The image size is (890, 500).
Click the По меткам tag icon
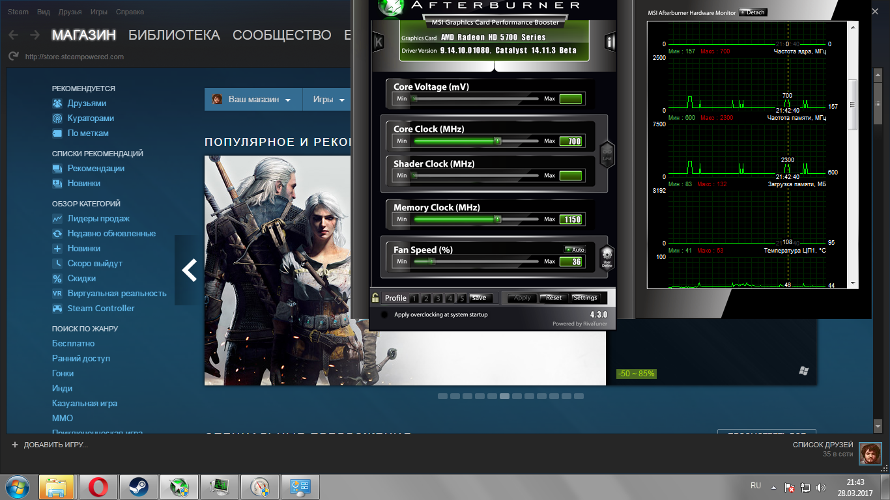(57, 133)
